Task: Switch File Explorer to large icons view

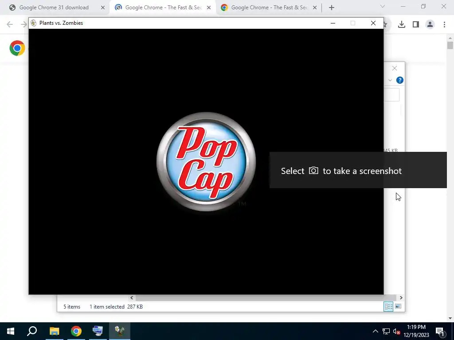Action: point(398,306)
